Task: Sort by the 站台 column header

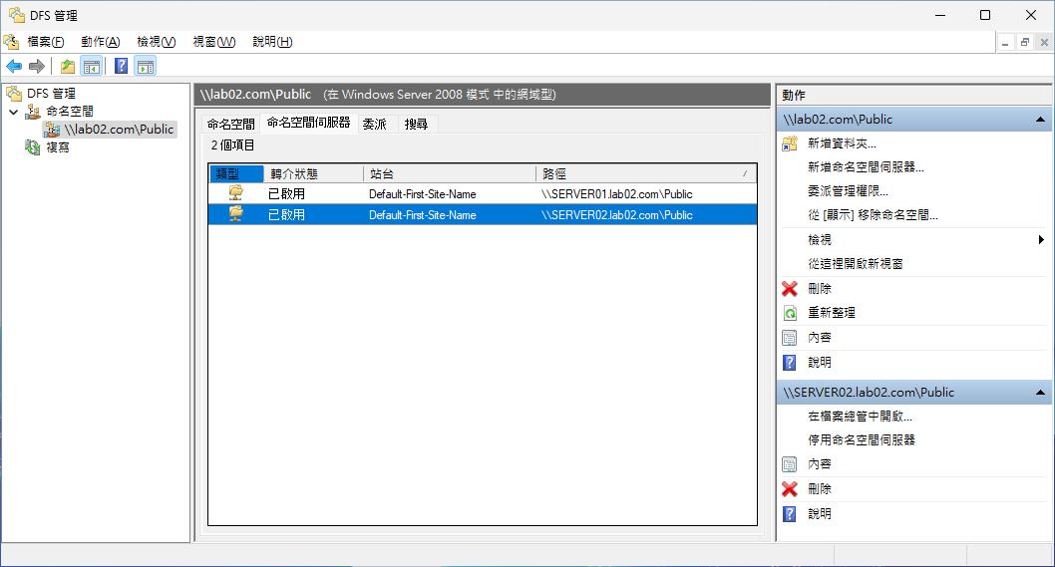Action: click(x=449, y=173)
